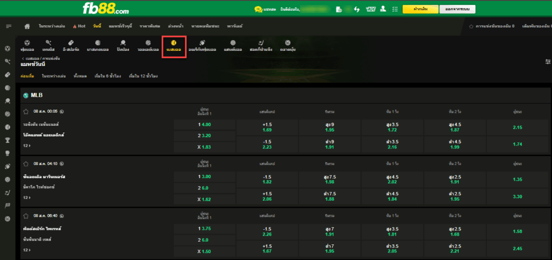Open live chat bubble icon in header
552x260 pixels.
pos(258,10)
